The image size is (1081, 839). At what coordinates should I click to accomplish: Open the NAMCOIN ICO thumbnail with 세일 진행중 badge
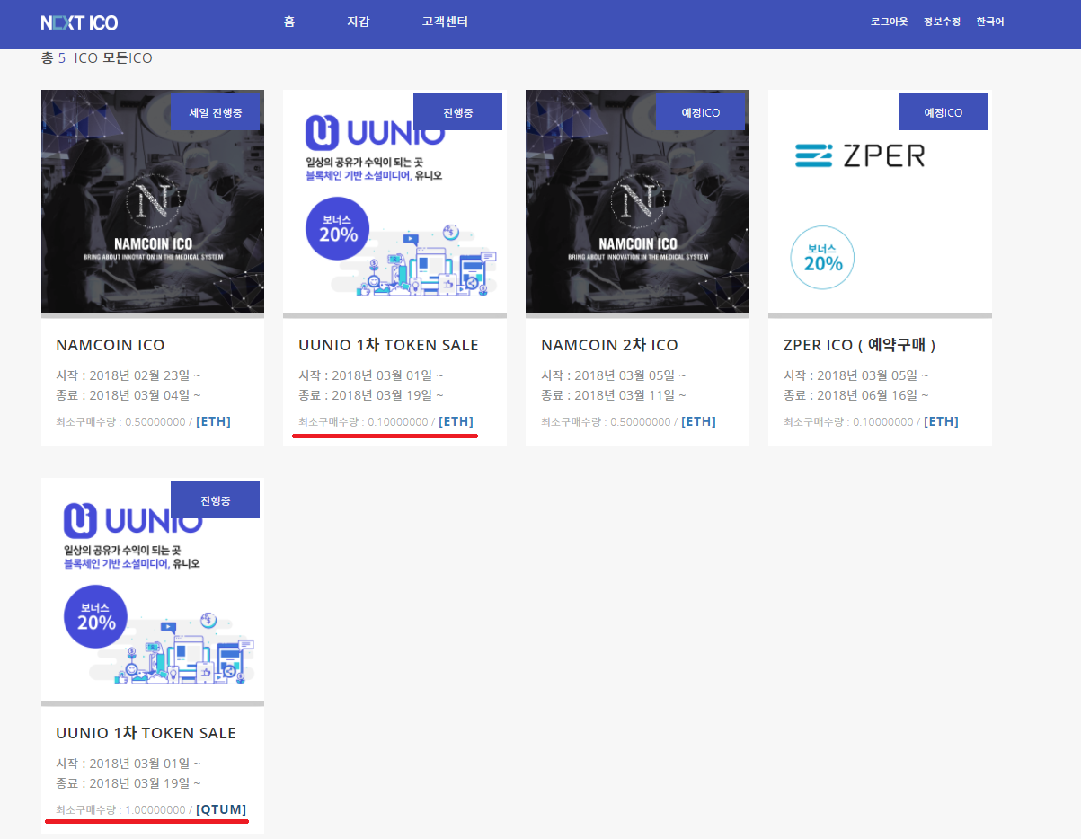[153, 201]
